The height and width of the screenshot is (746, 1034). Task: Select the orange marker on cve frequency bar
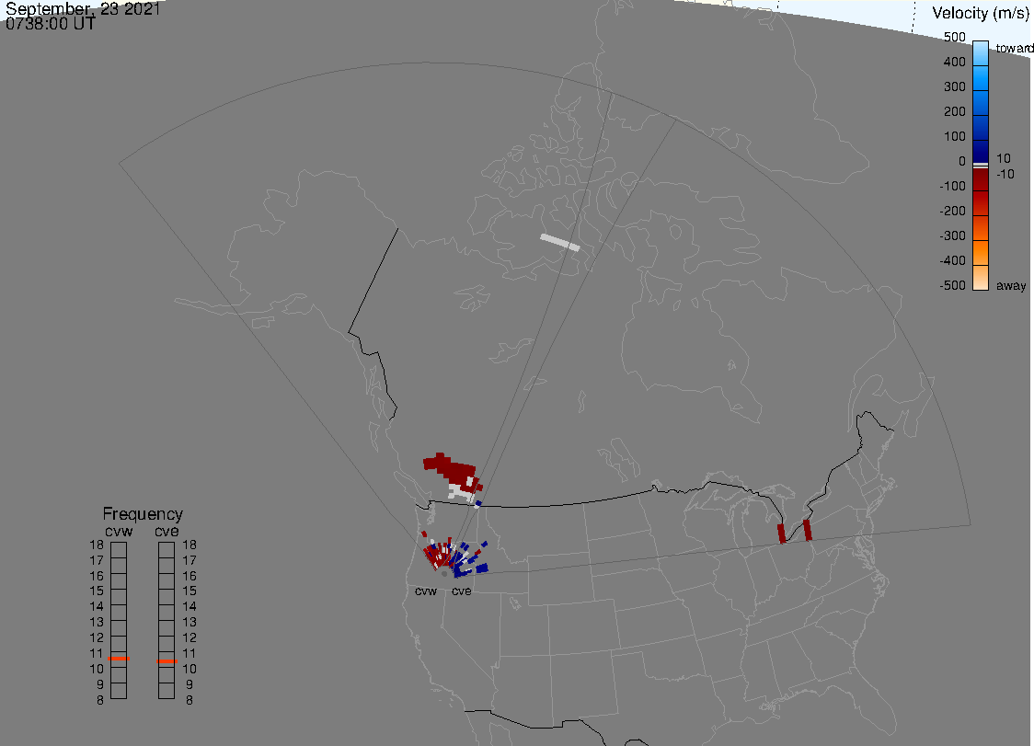[167, 660]
